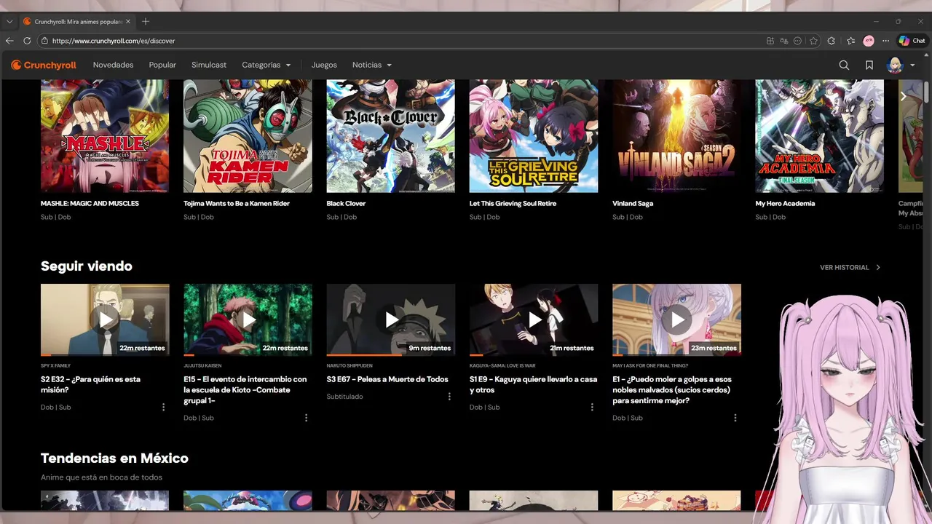Open a new browser tab
The width and height of the screenshot is (932, 524).
pyautogui.click(x=145, y=21)
